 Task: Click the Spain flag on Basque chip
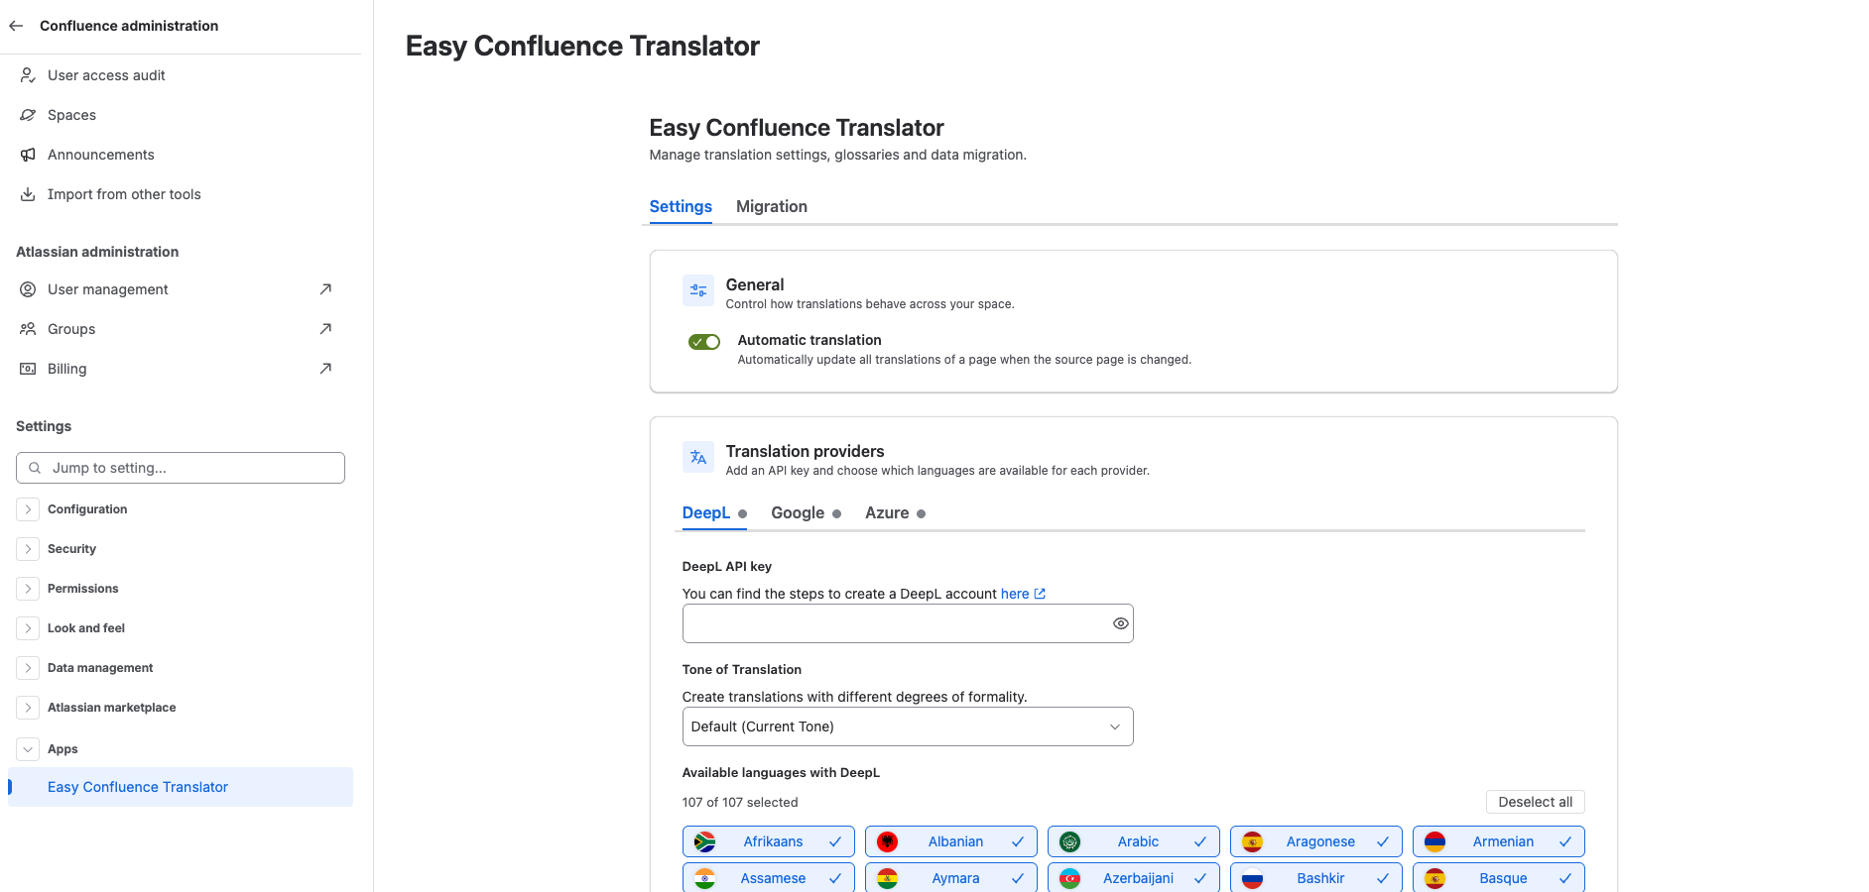(1435, 878)
